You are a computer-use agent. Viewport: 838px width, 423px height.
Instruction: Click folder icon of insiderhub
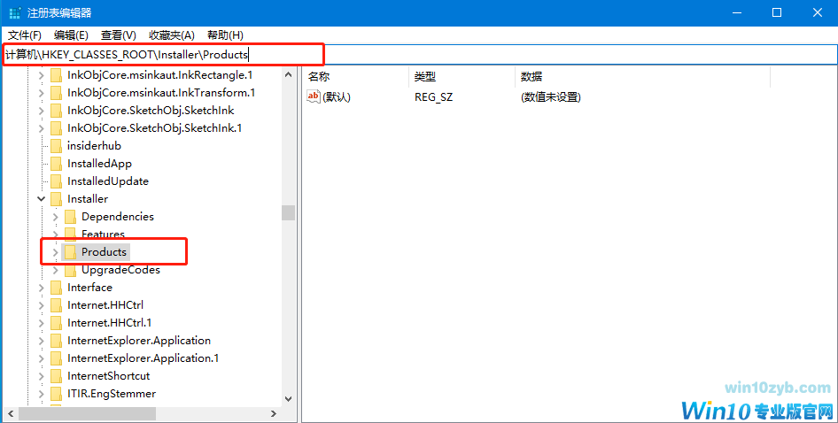(56, 146)
